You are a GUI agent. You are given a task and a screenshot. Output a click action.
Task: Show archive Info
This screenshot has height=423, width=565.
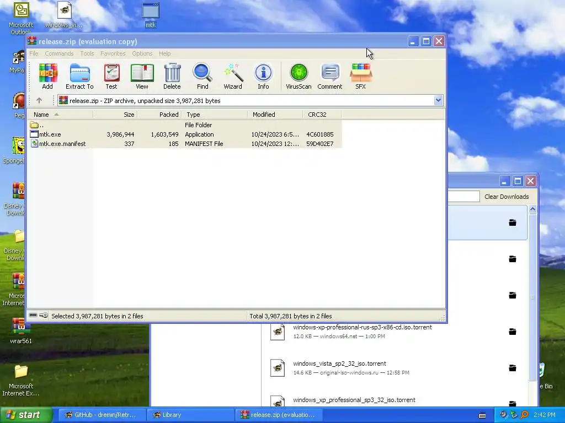[x=263, y=76]
